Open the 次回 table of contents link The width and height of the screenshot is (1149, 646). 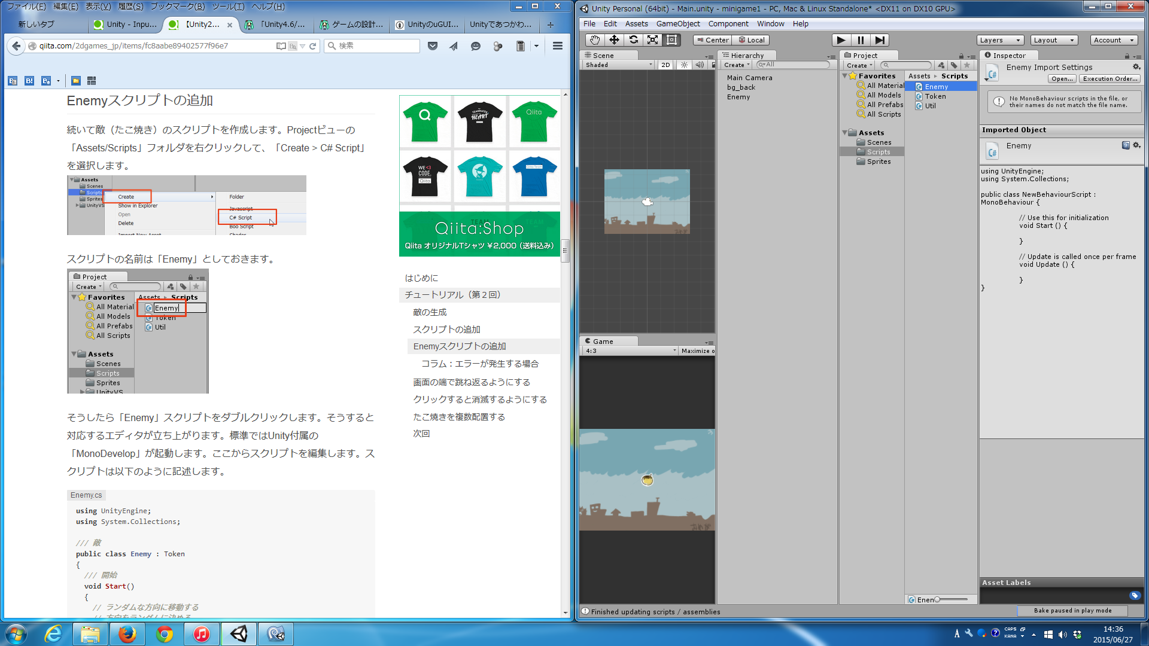421,434
